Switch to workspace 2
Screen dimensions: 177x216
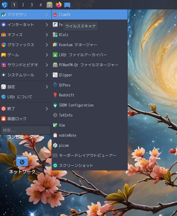pyautogui.click(x=23, y=5)
